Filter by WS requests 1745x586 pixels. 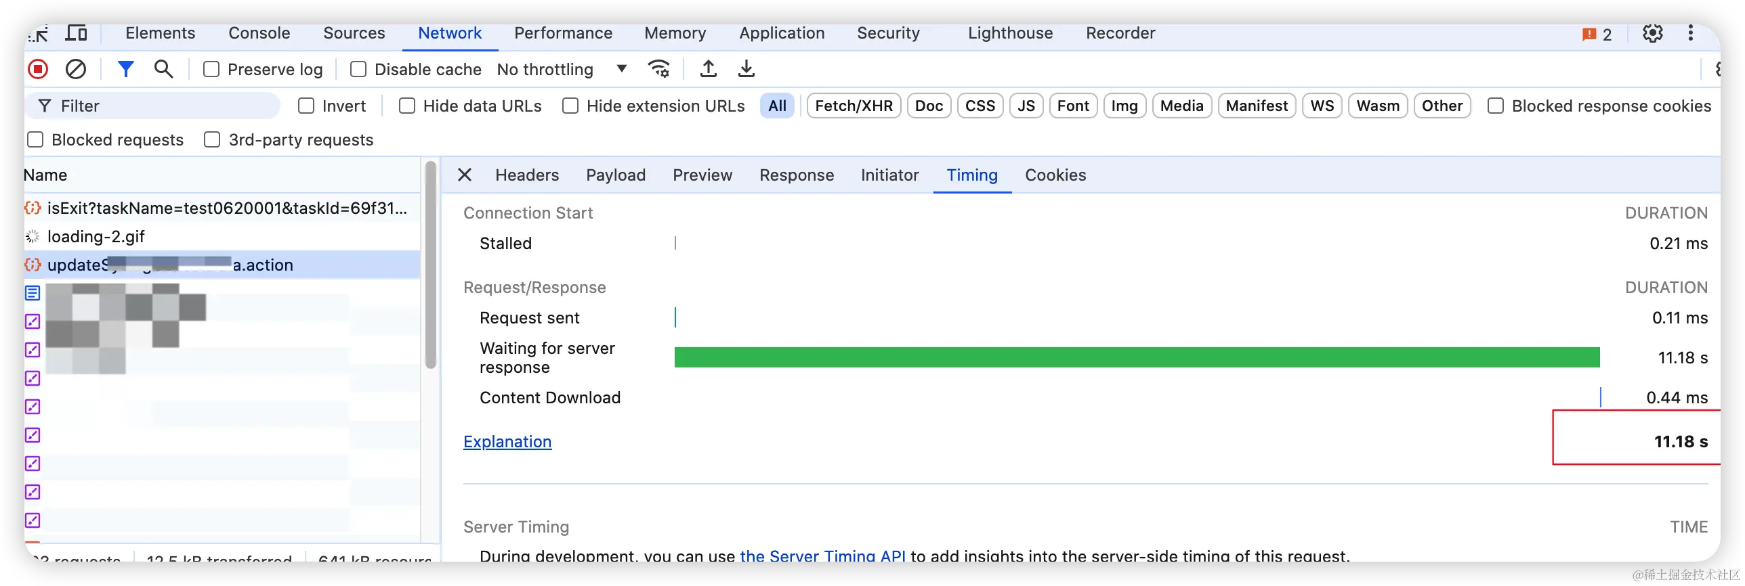click(x=1322, y=106)
